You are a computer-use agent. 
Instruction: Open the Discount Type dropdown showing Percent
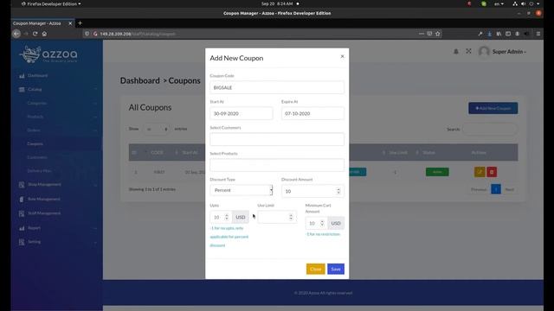(241, 190)
